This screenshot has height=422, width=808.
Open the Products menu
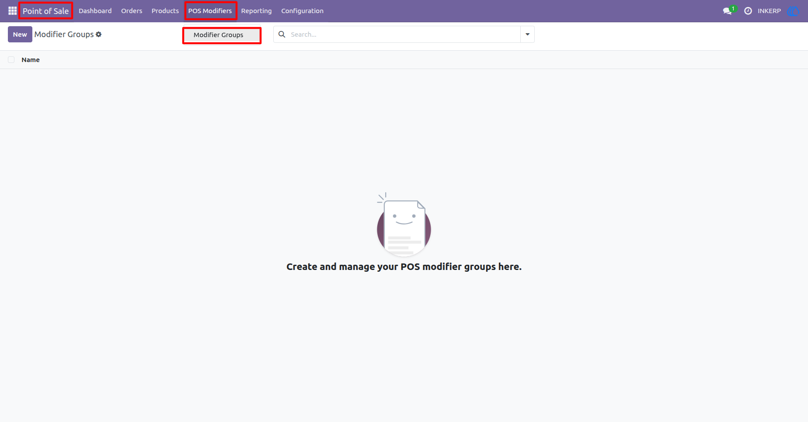click(x=165, y=11)
